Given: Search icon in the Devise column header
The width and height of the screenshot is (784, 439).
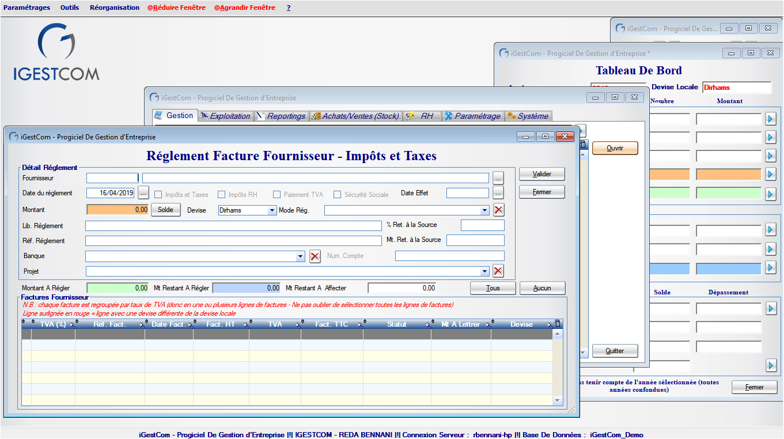Looking at the screenshot, I should (x=550, y=326).
